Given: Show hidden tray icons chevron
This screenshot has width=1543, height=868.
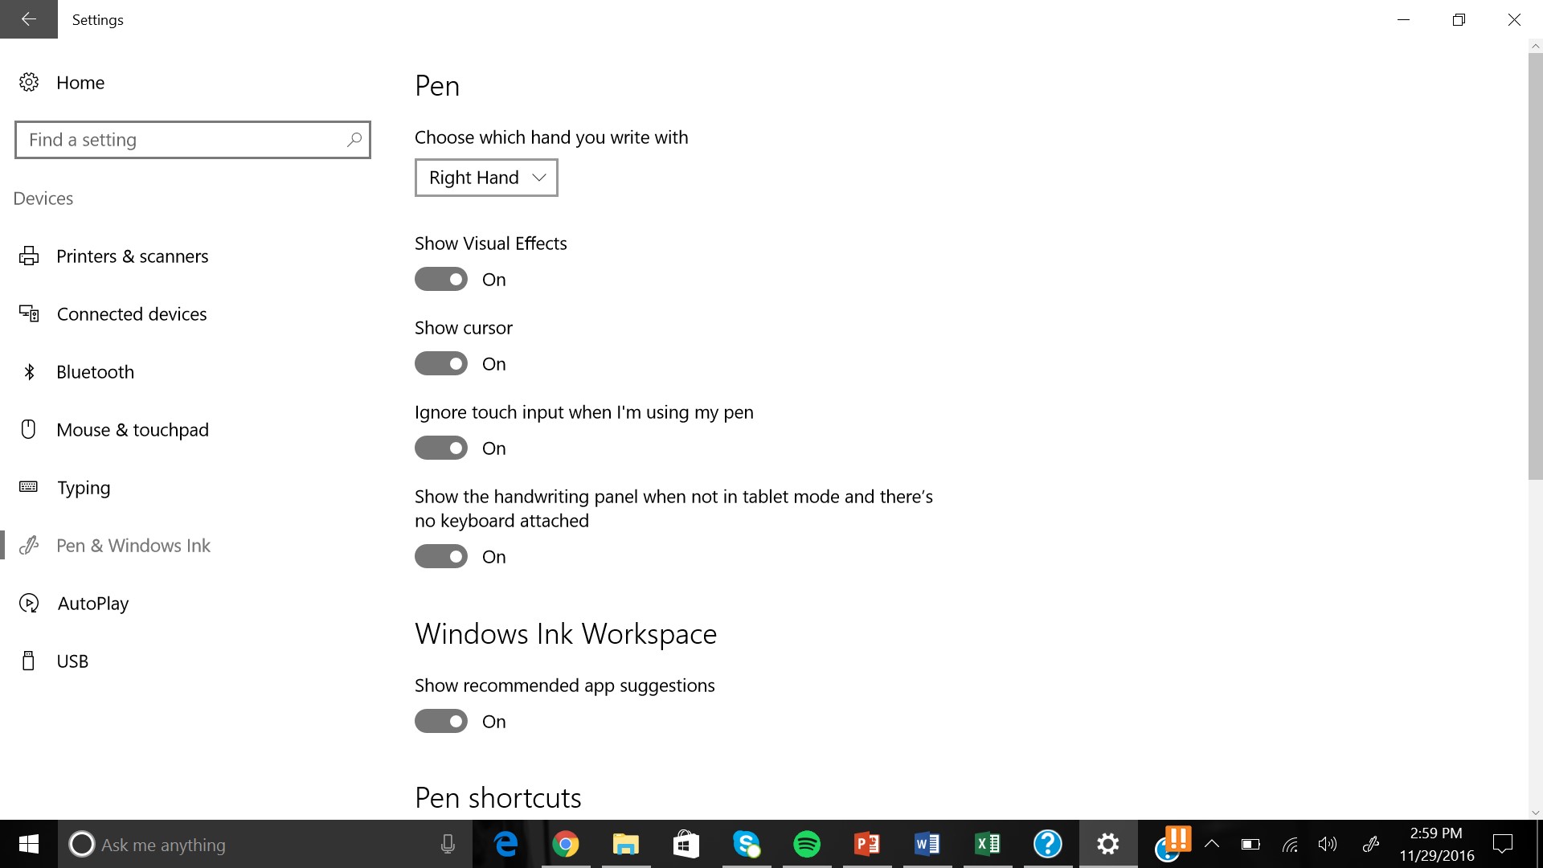Looking at the screenshot, I should click(1212, 844).
